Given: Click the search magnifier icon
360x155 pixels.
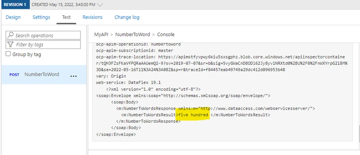Looking at the screenshot, I should (10, 35).
